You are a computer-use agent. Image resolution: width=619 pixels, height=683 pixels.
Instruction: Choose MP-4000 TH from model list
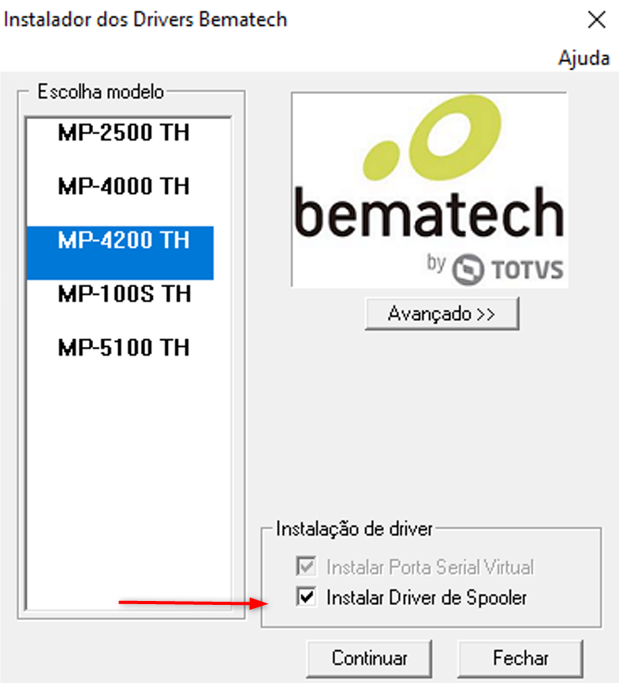pyautogui.click(x=124, y=186)
